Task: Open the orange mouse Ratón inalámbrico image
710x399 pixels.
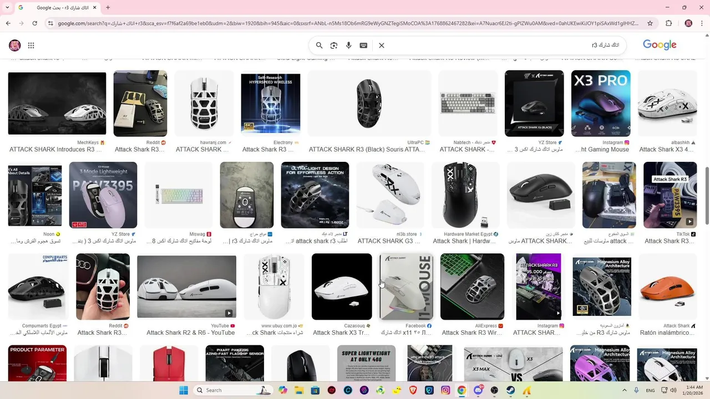Action: (x=667, y=287)
